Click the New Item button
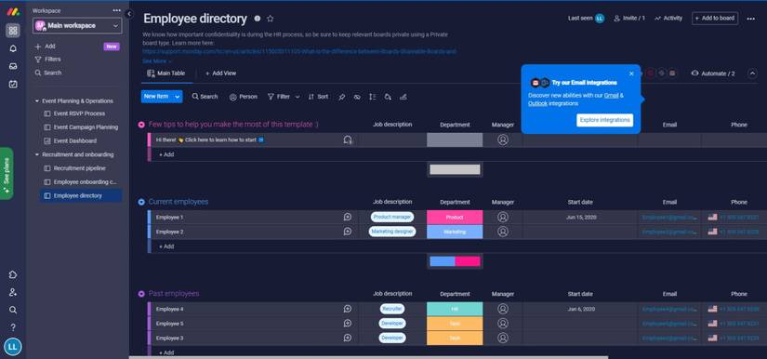The height and width of the screenshot is (359, 767). pyautogui.click(x=156, y=97)
